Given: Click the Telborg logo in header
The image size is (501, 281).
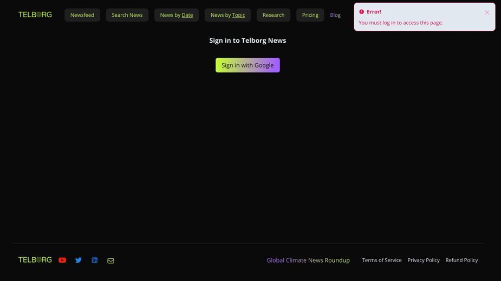Looking at the screenshot, I should pos(35,15).
